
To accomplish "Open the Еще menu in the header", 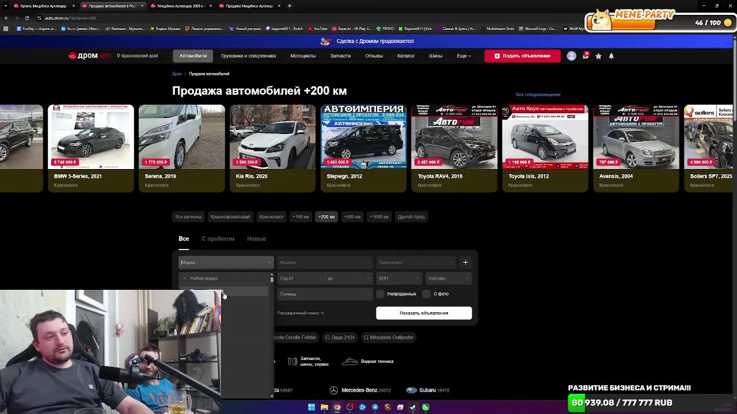I will 464,56.
